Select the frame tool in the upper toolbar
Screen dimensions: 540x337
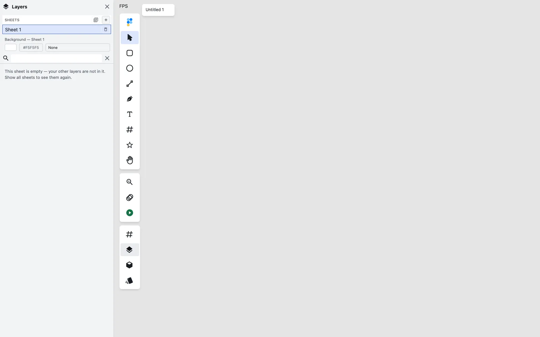point(130,130)
